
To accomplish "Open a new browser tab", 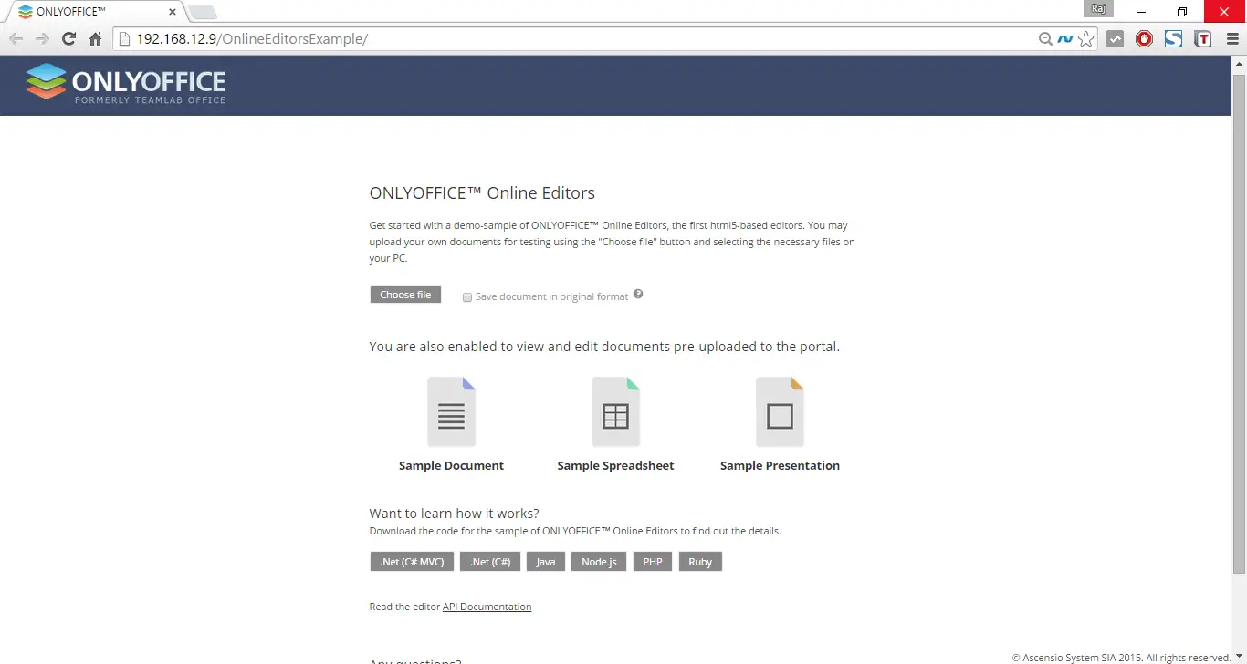I will (x=203, y=13).
